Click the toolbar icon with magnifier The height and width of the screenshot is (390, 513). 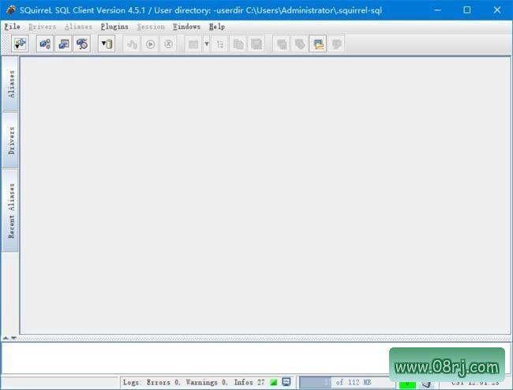pyautogui.click(x=82, y=44)
